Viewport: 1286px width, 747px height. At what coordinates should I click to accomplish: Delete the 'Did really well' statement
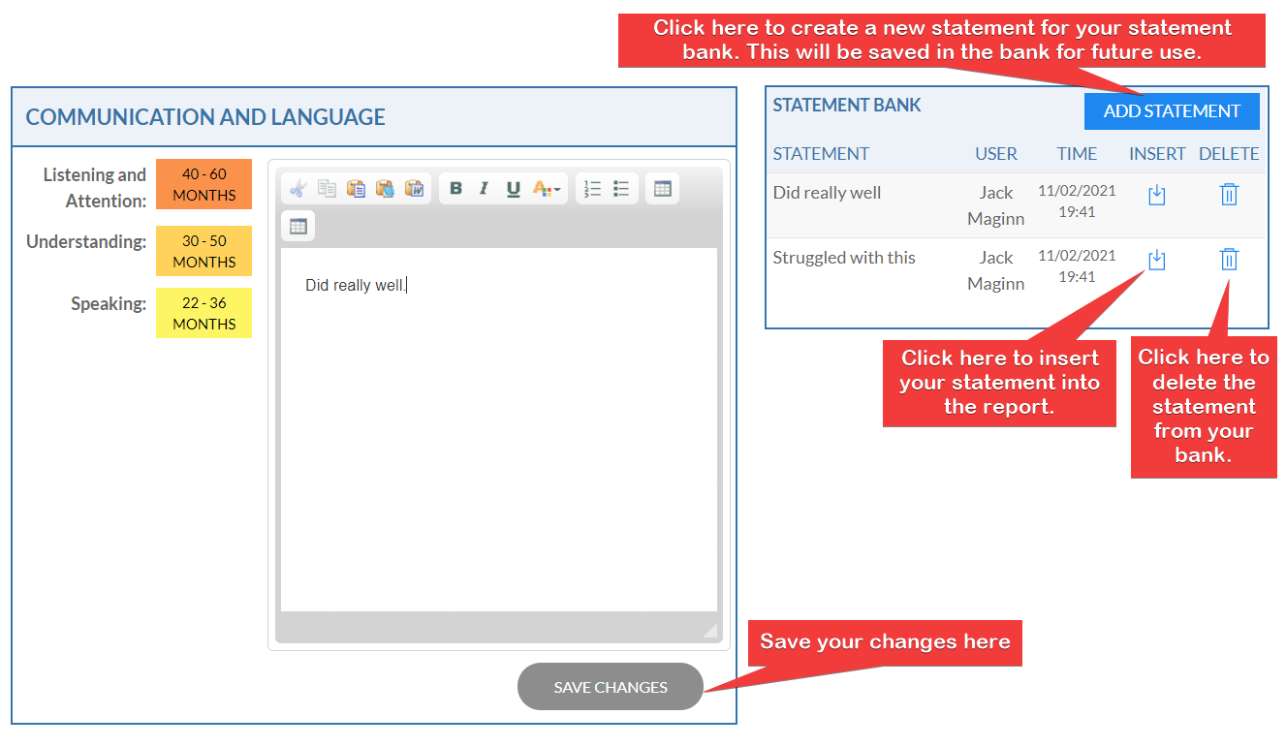(x=1229, y=195)
